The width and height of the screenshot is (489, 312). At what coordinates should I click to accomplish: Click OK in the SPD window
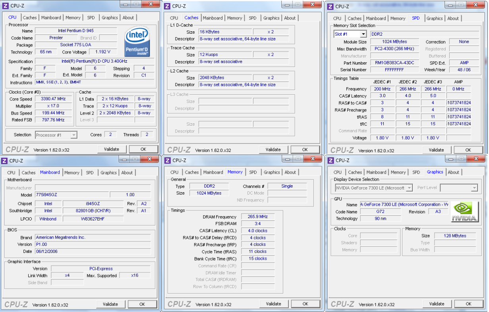click(x=468, y=150)
